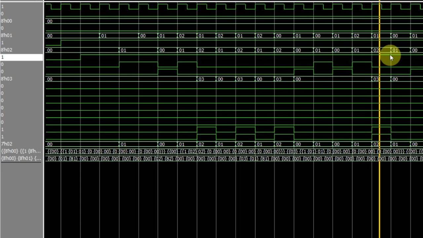Select the 8'h01 value in the left column
Viewport: 423px width, 238px height.
click(x=6, y=35)
